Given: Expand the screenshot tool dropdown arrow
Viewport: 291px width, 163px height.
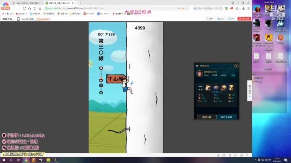Looking at the screenshot, I should point(240,8).
